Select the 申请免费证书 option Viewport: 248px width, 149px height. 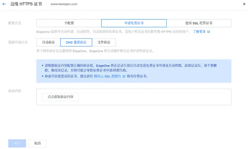point(134,23)
